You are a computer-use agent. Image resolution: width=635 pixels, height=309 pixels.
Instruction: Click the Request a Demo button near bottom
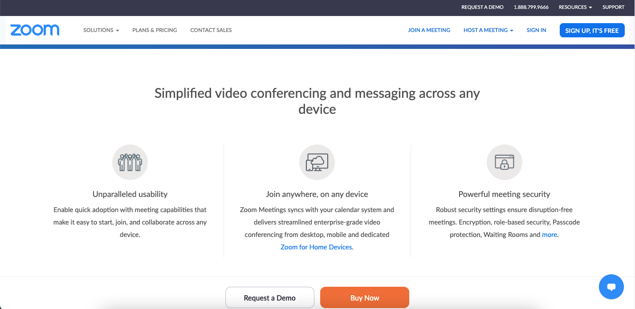tap(269, 297)
